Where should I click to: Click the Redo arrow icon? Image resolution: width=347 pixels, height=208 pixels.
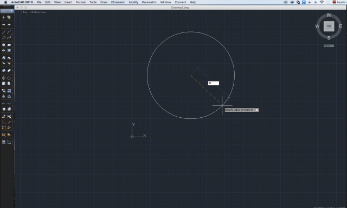(x=9, y=25)
